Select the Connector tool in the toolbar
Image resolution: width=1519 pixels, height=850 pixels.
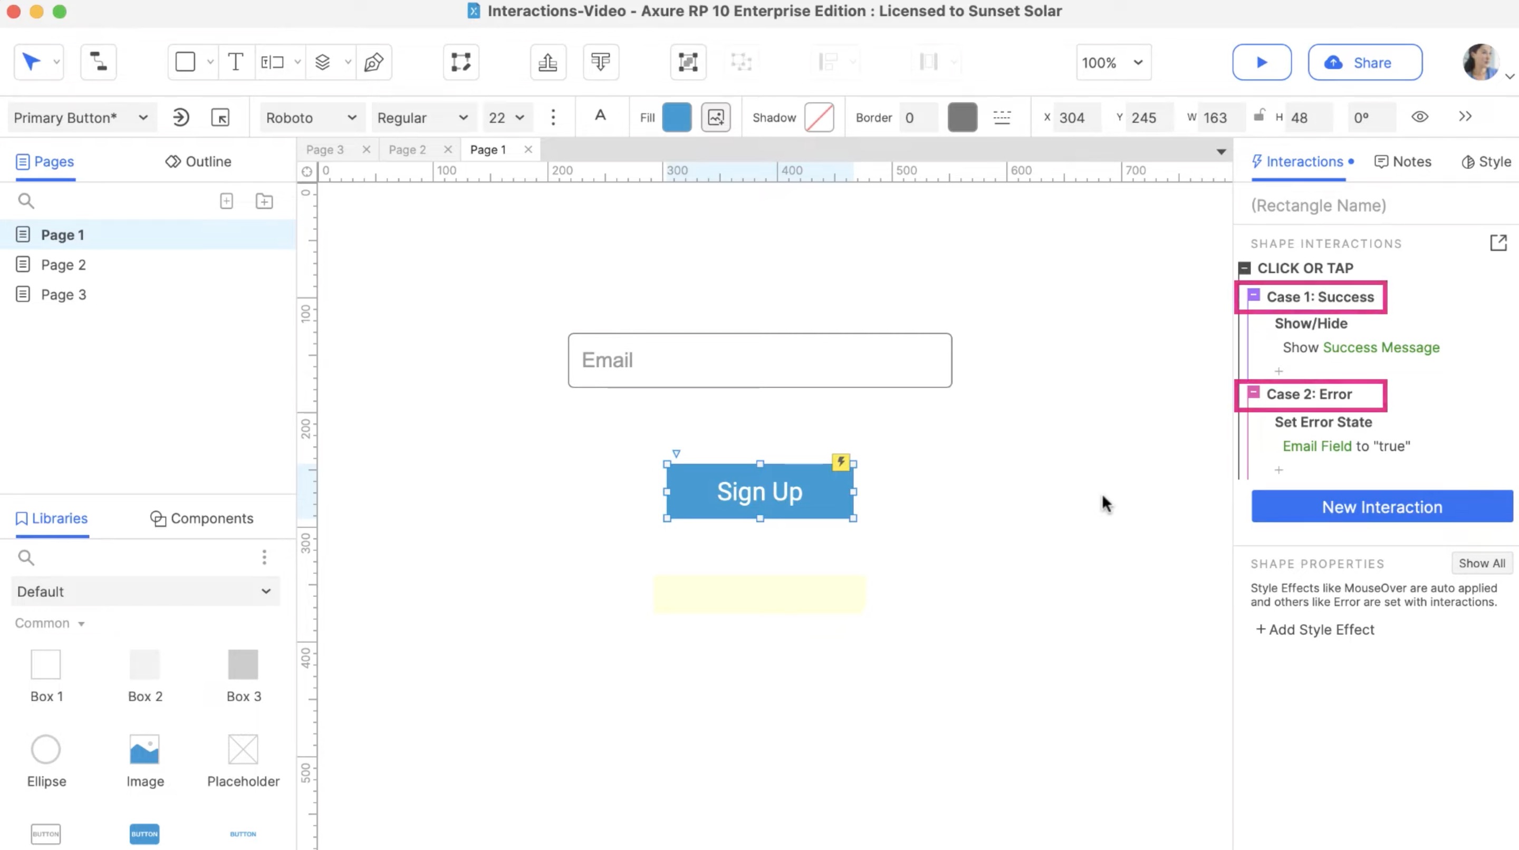click(98, 62)
